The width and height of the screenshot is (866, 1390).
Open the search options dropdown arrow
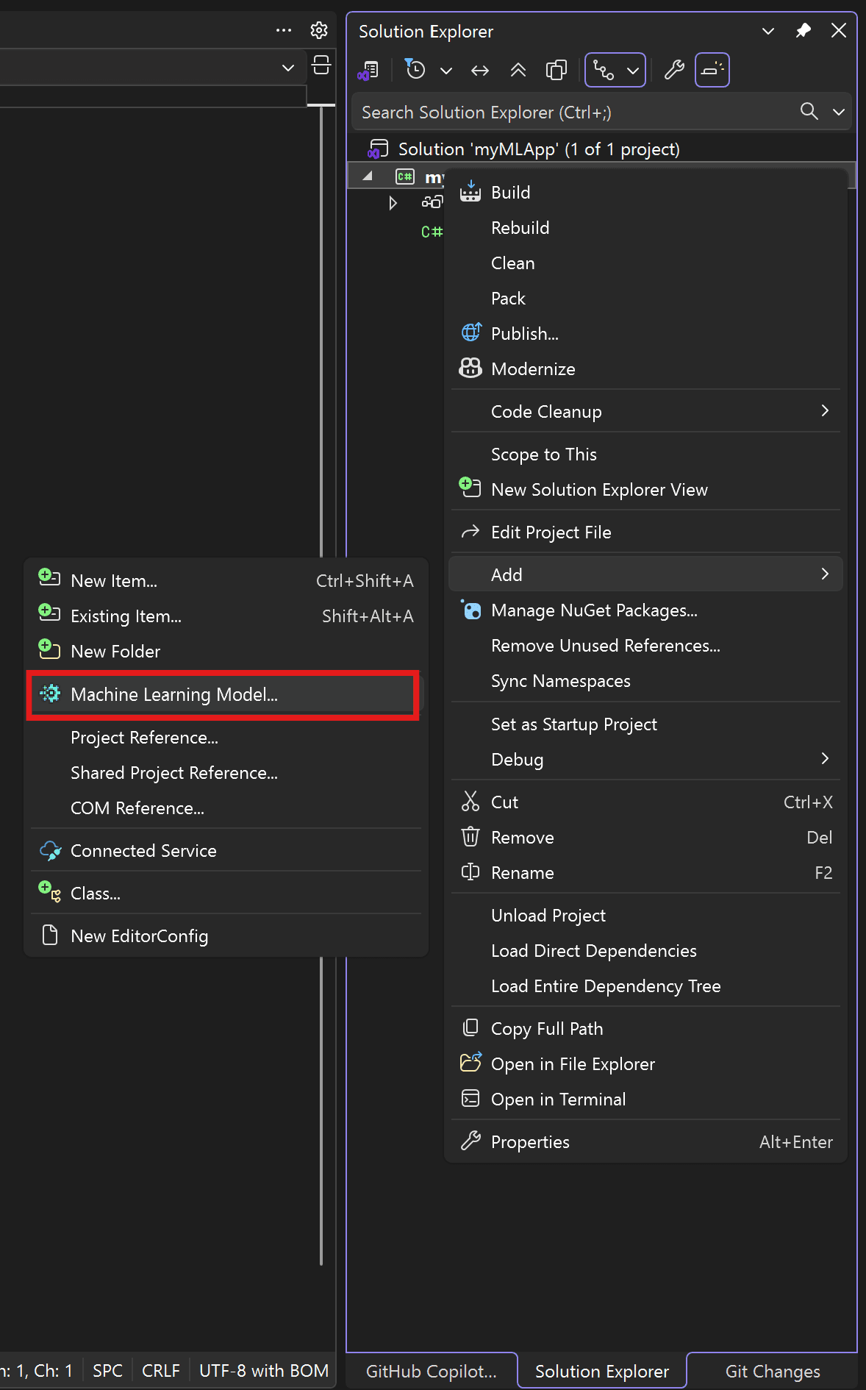(839, 112)
